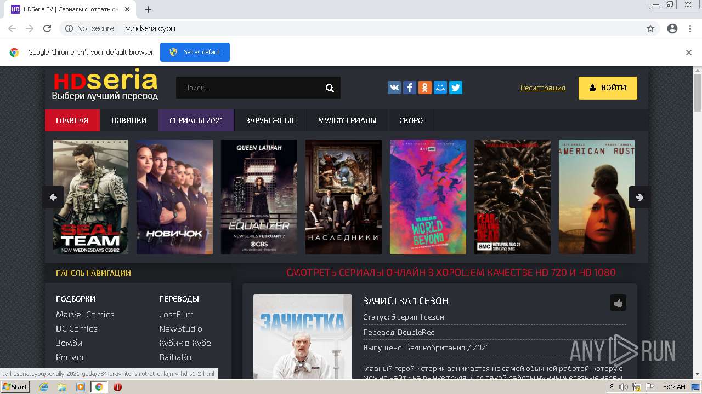Click the search magnifier icon

coord(329,88)
